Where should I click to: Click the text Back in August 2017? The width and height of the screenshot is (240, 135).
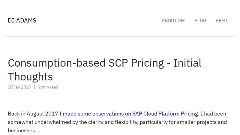[x=33, y=114]
